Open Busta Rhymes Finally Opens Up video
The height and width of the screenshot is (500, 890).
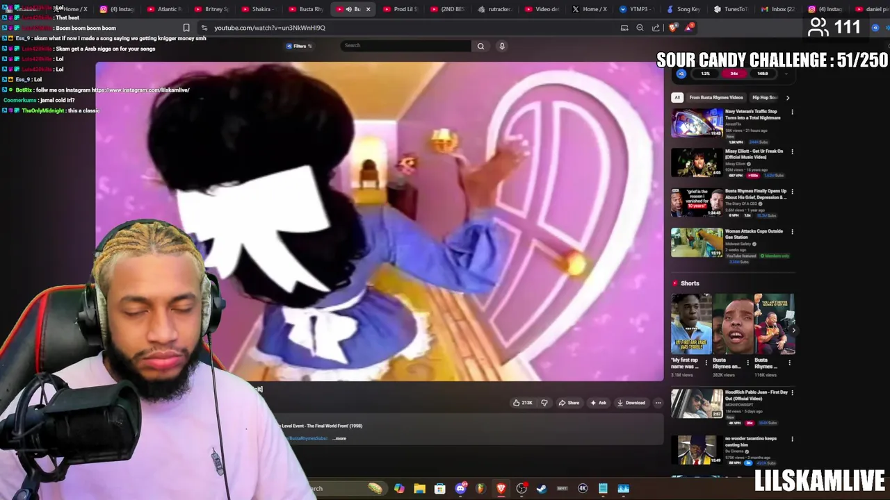[697, 203]
